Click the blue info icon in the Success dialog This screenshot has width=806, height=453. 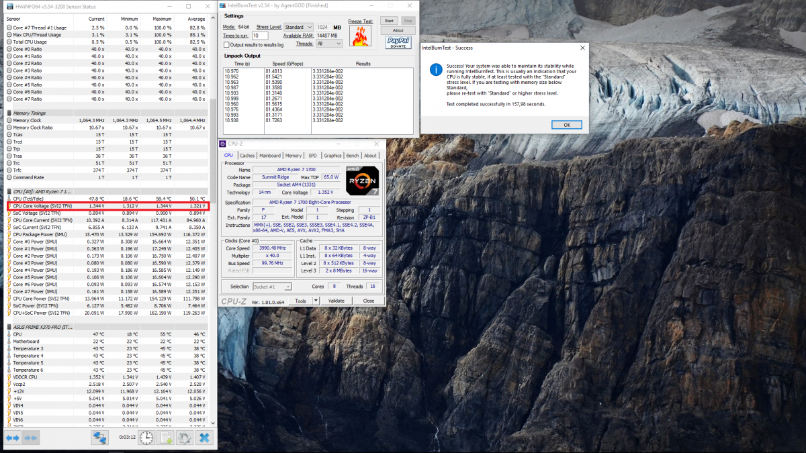coord(436,69)
